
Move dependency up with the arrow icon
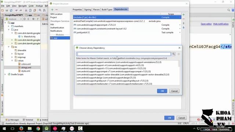coord(184,23)
